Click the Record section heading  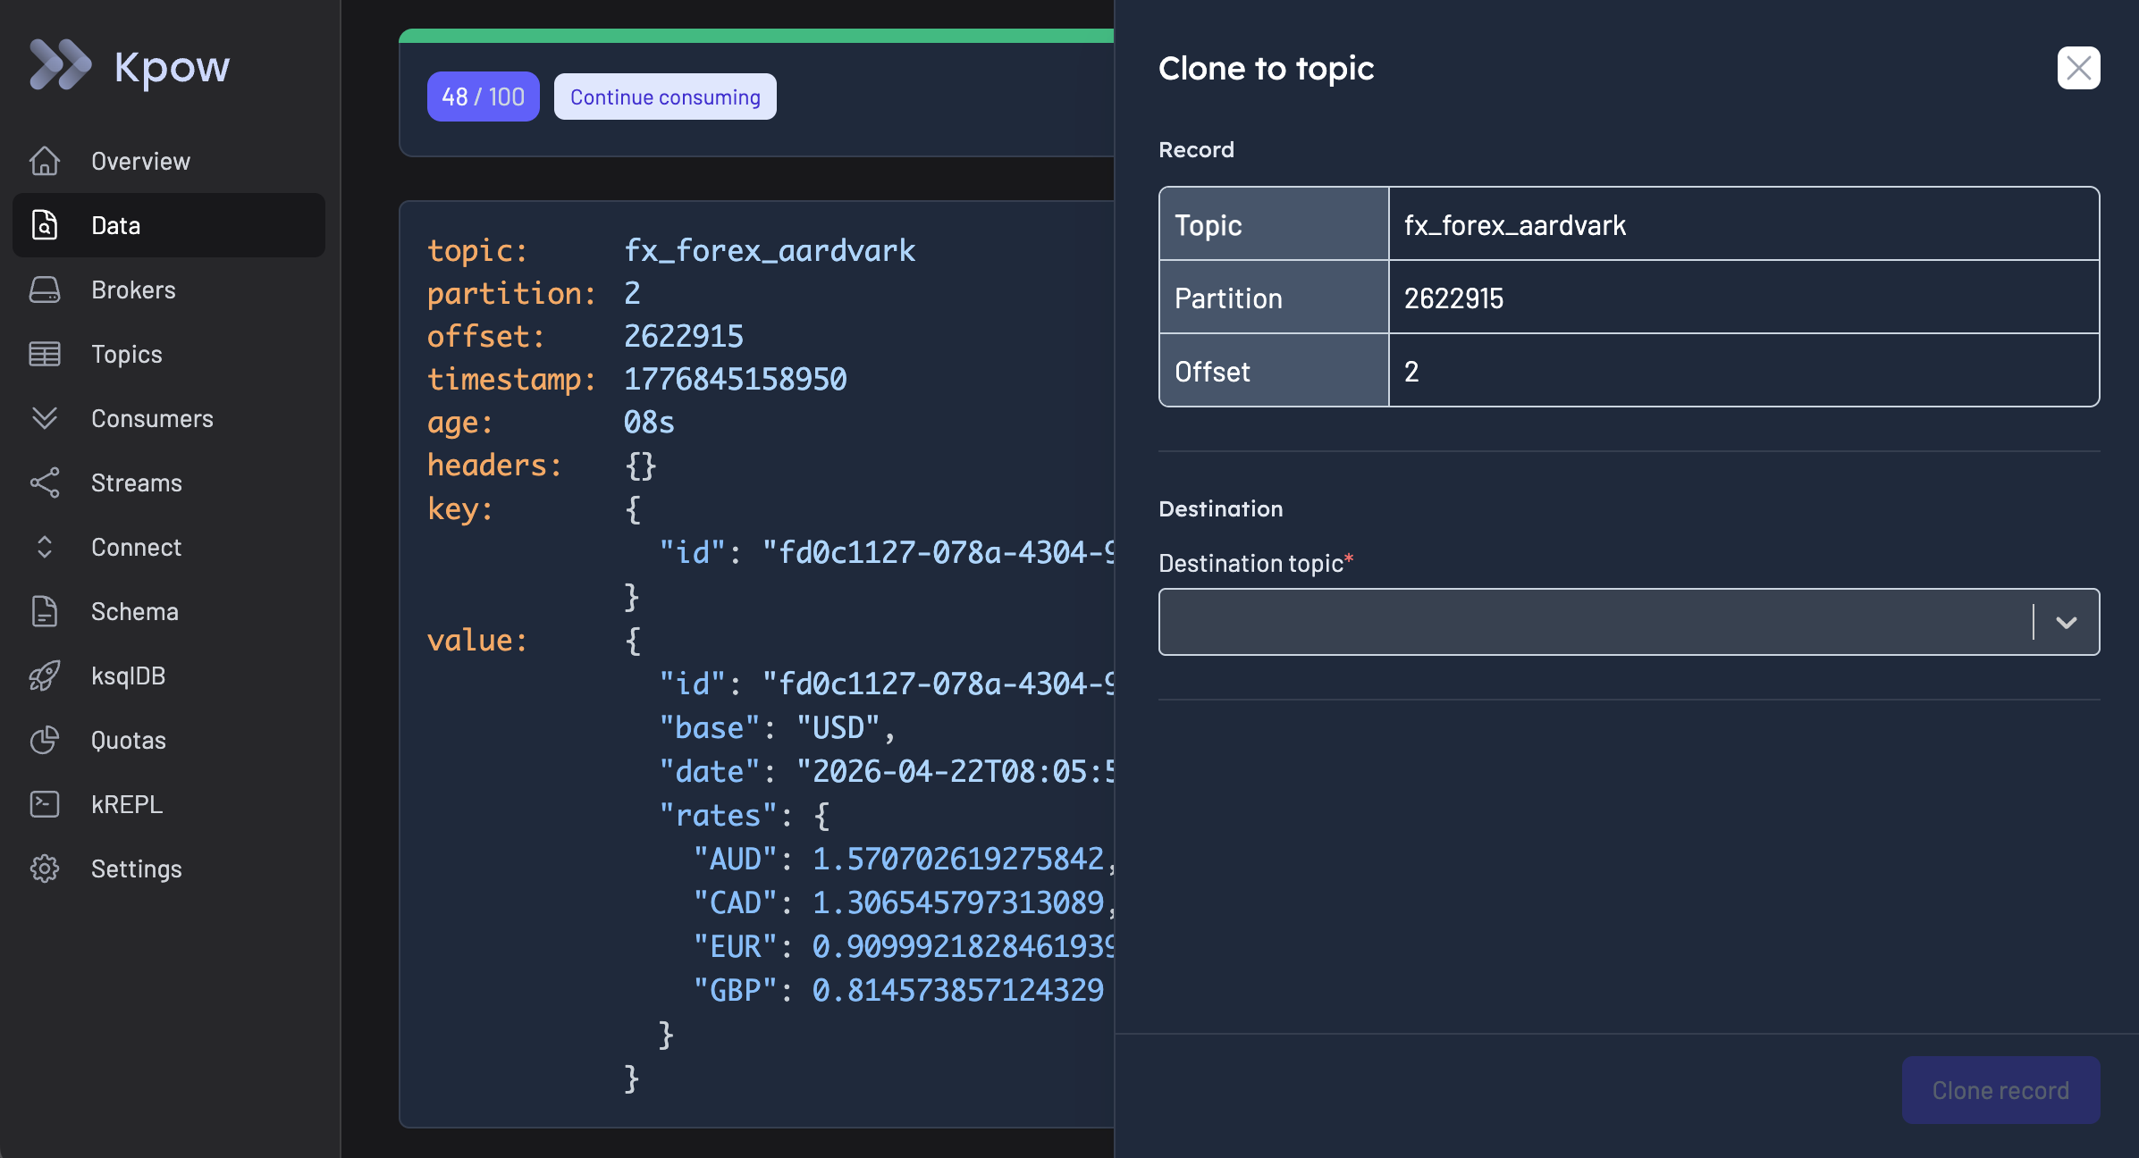(x=1196, y=149)
